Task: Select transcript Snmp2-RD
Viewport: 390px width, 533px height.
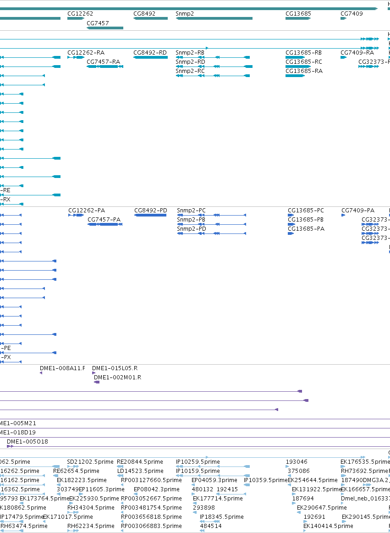Action: (191, 62)
